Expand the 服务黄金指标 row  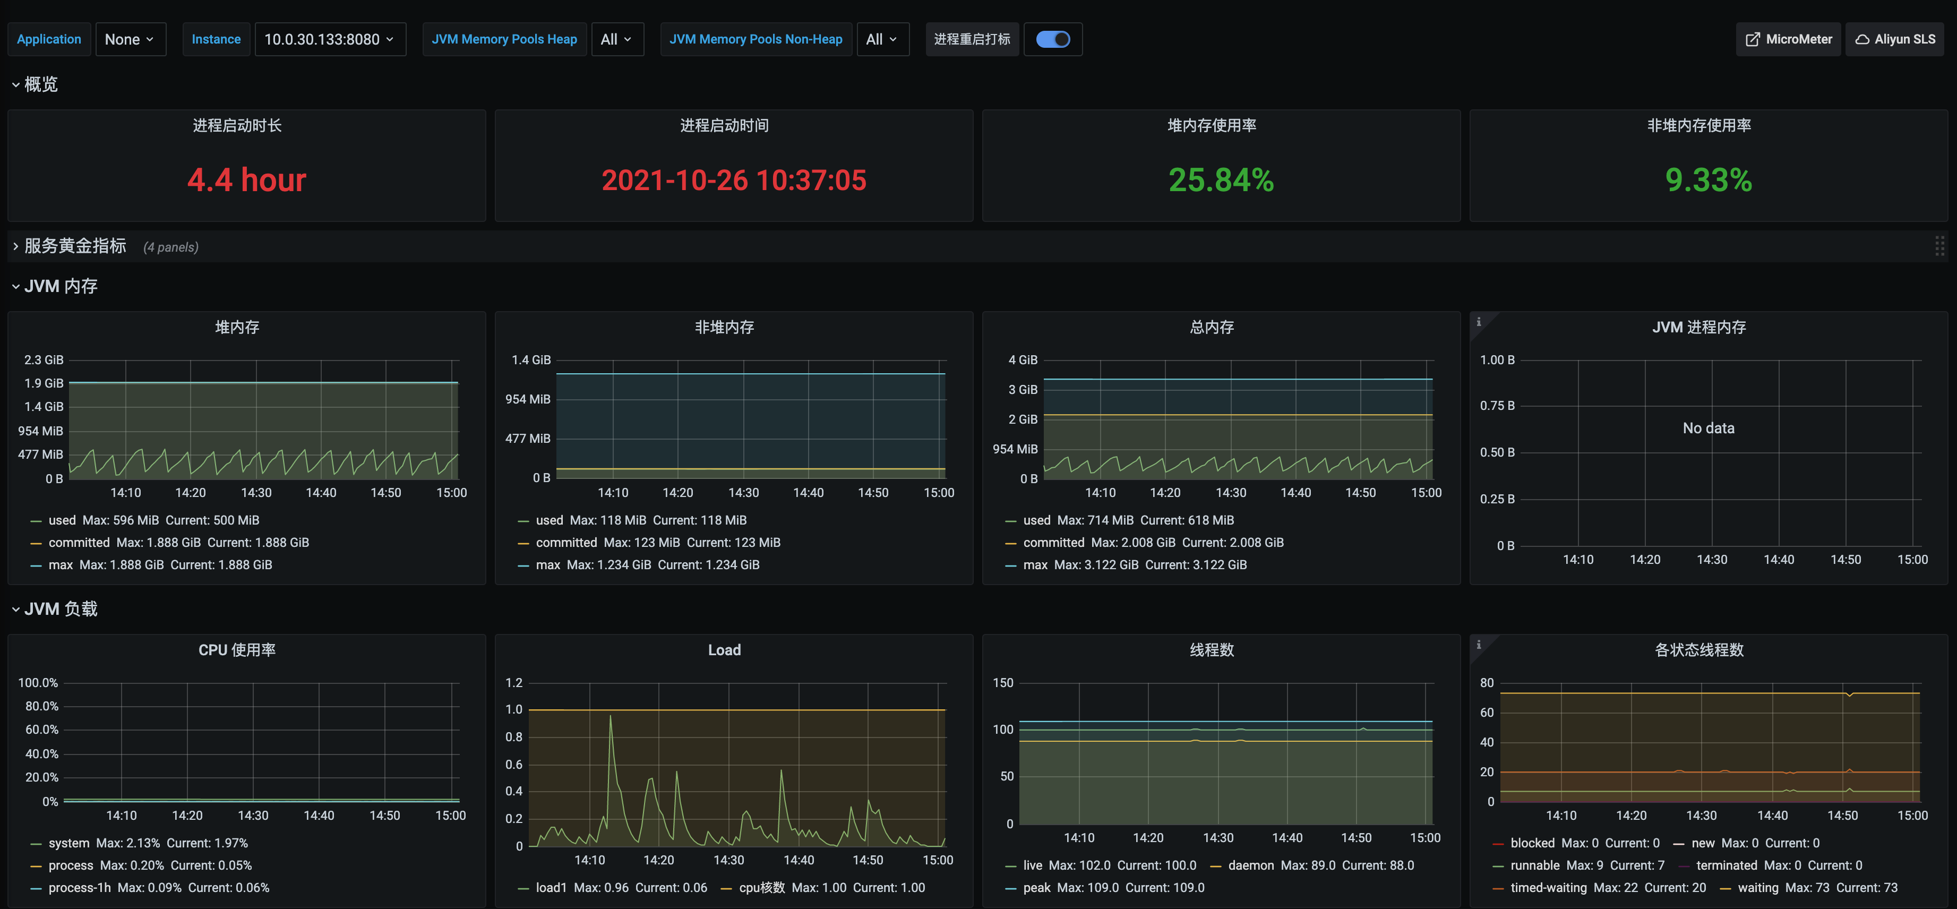(x=74, y=245)
